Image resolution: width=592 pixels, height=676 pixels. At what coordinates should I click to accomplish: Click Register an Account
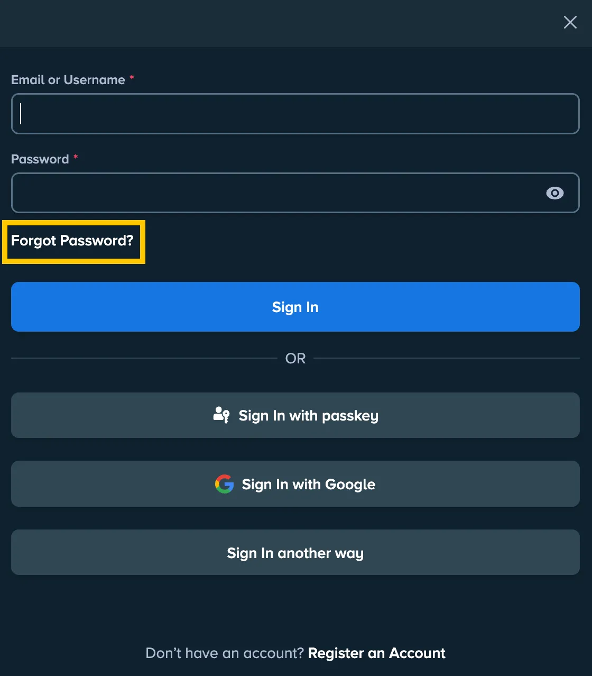(x=376, y=653)
